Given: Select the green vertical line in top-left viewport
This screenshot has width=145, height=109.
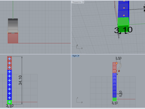Looking at the screenshot, I should click(13, 10).
